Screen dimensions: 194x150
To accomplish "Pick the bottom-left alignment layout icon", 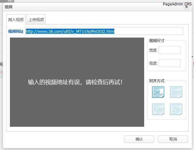I will coord(158,109).
